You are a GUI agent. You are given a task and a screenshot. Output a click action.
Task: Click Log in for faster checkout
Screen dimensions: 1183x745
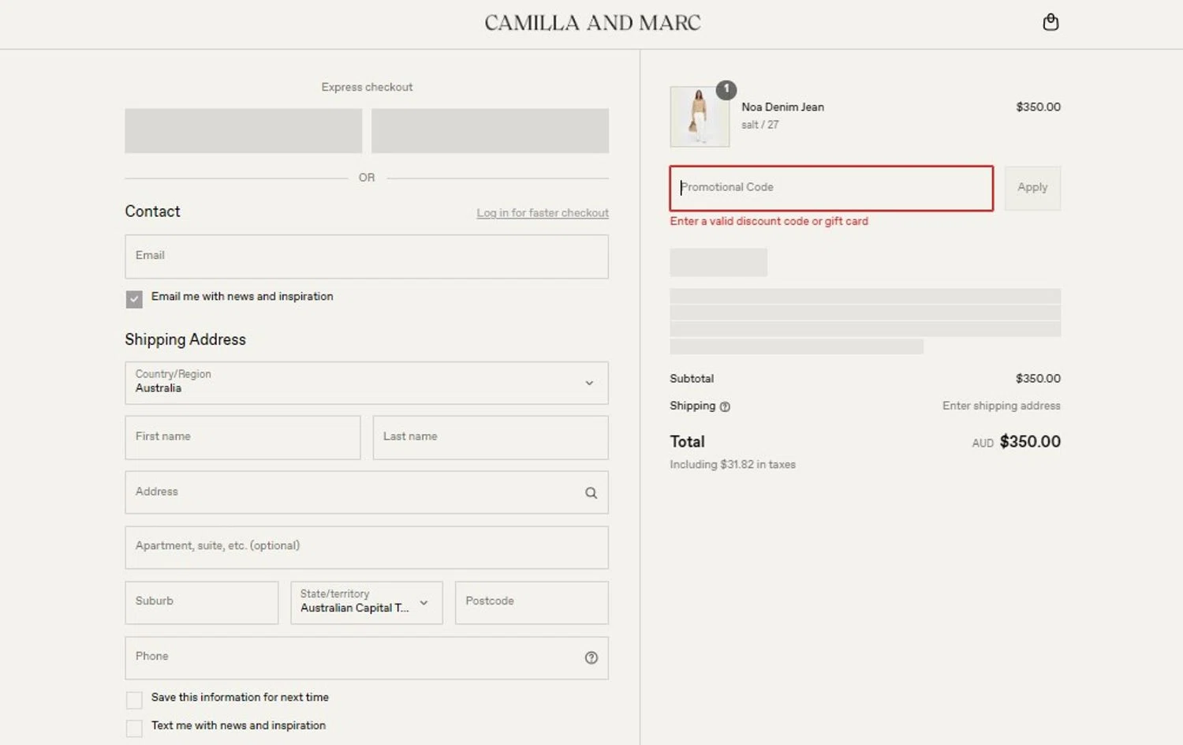[x=543, y=213]
